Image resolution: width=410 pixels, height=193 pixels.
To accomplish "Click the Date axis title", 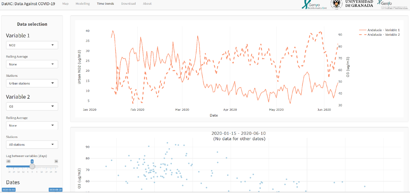I will [x=214, y=115].
